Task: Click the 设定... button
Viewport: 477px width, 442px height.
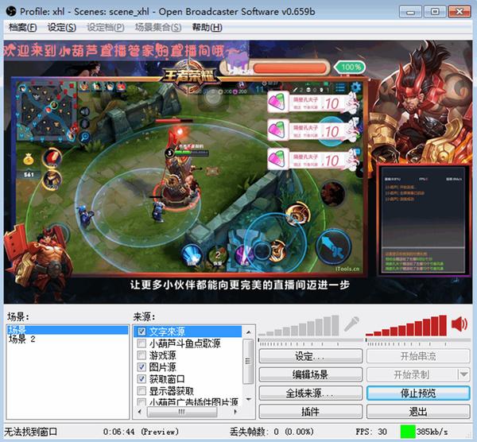Action: tap(311, 356)
